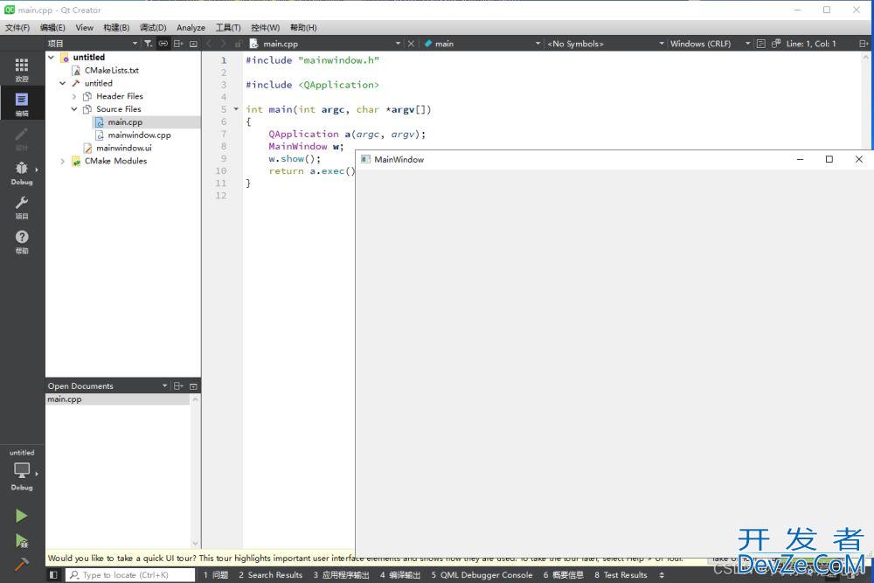Close the Projects side panel

point(193,44)
